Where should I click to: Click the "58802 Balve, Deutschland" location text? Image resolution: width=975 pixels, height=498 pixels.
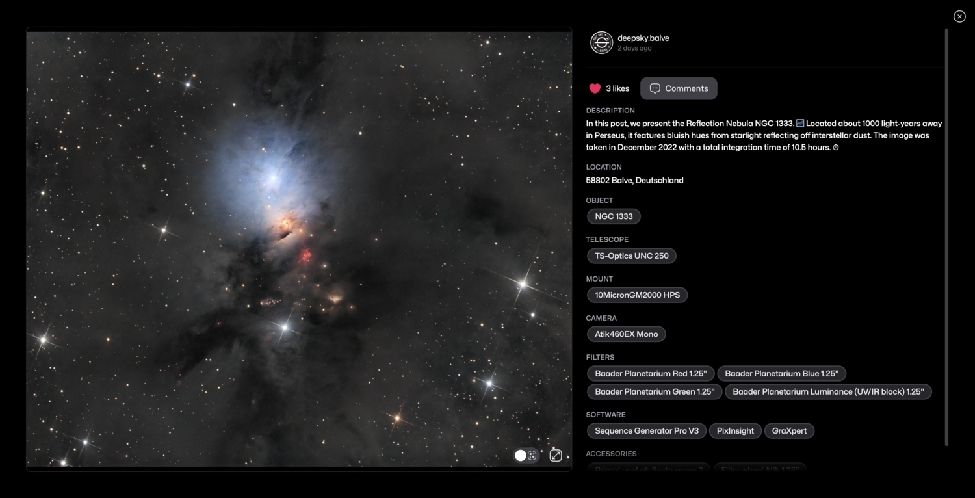(x=634, y=181)
